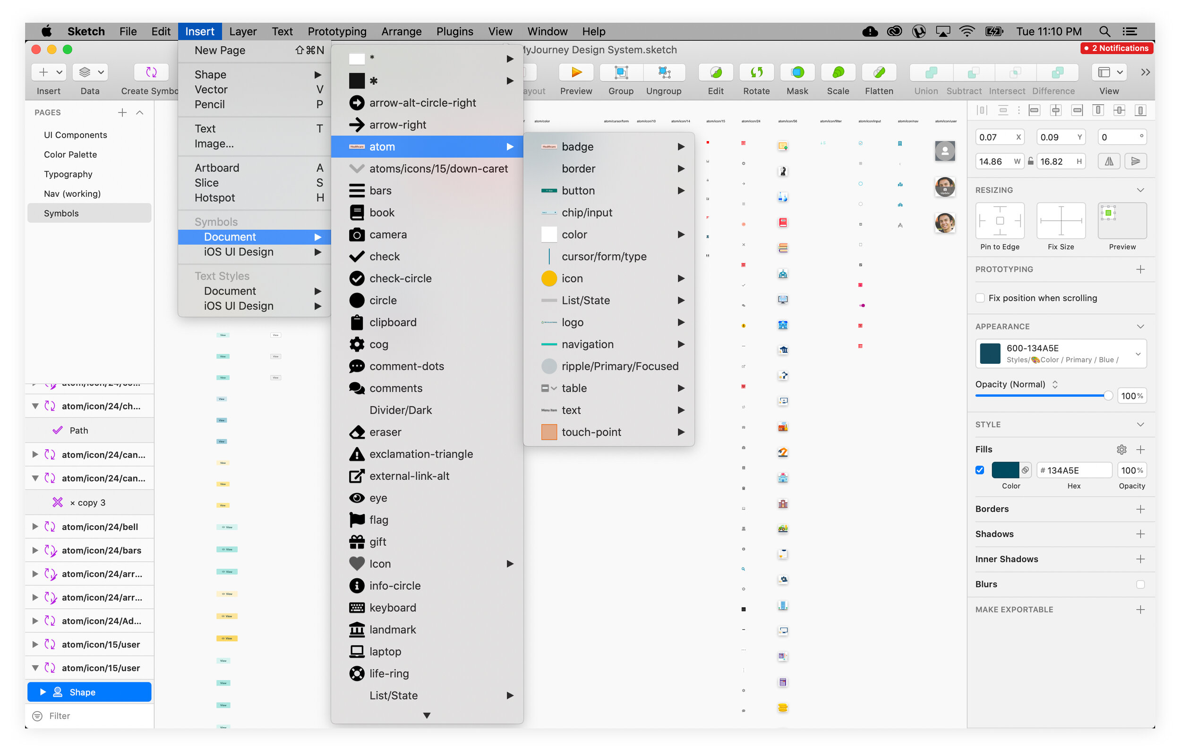
Task: Expand the atom/icon/24/bell layer
Action: [35, 527]
